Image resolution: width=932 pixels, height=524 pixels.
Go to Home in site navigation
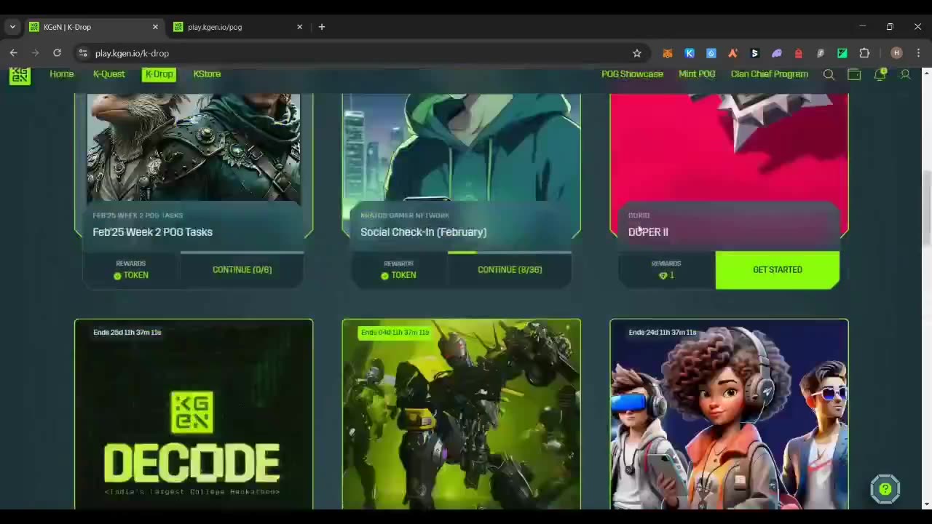62,74
